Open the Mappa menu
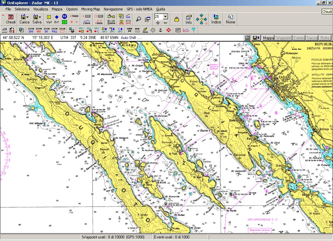Viewport: 333px width, 241px height. tap(57, 9)
